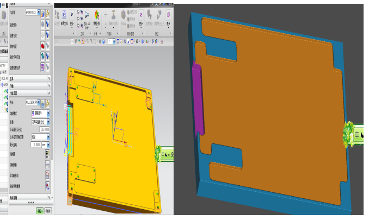Open the mm unit dropdown beside 3.0000
The height and width of the screenshot is (220, 369).
click(48, 145)
